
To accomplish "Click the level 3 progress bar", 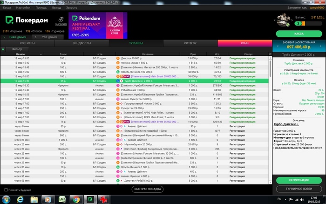I will pyautogui.click(x=308, y=23).
